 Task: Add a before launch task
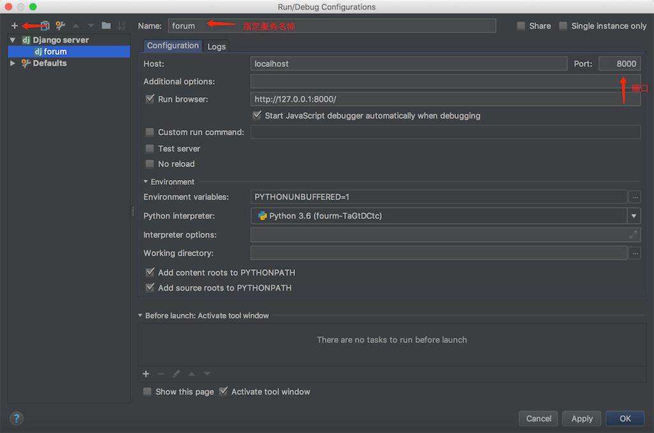pos(146,374)
